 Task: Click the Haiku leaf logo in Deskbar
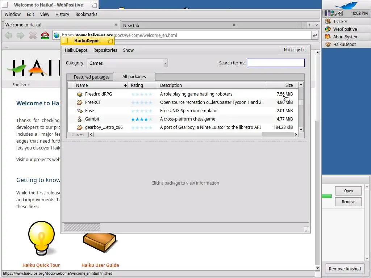coord(346,5)
